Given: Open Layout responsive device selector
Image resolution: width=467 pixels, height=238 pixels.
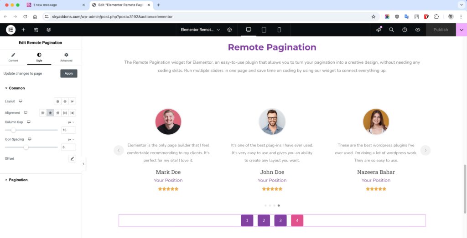Looking at the screenshot, I should pos(21,101).
